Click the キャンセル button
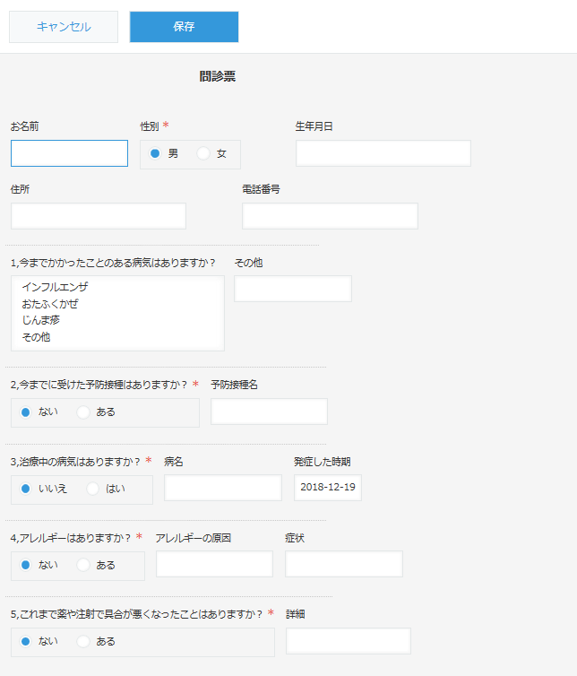The height and width of the screenshot is (676, 577). 64,27
